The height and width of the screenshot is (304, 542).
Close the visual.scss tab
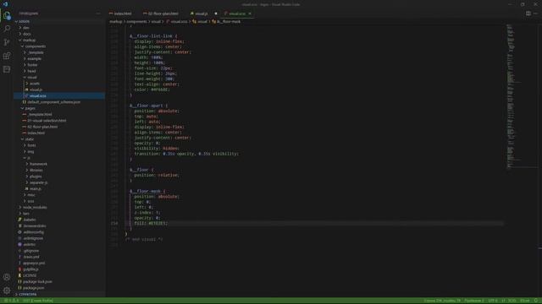(x=250, y=14)
